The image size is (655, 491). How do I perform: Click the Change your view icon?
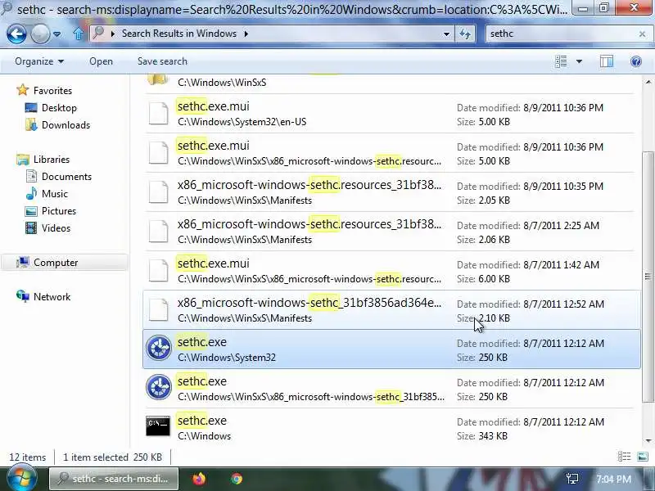tap(561, 61)
